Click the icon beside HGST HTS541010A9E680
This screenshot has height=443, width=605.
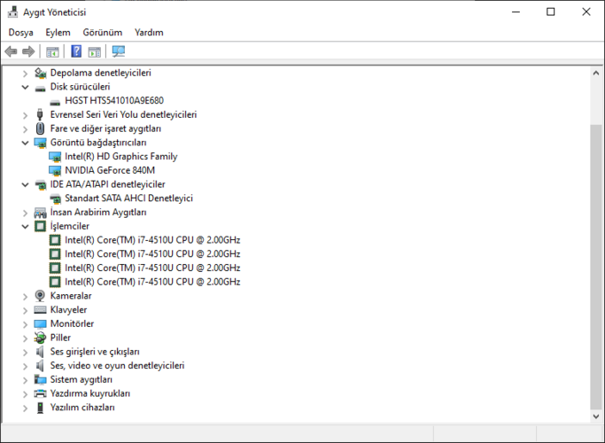(x=55, y=102)
